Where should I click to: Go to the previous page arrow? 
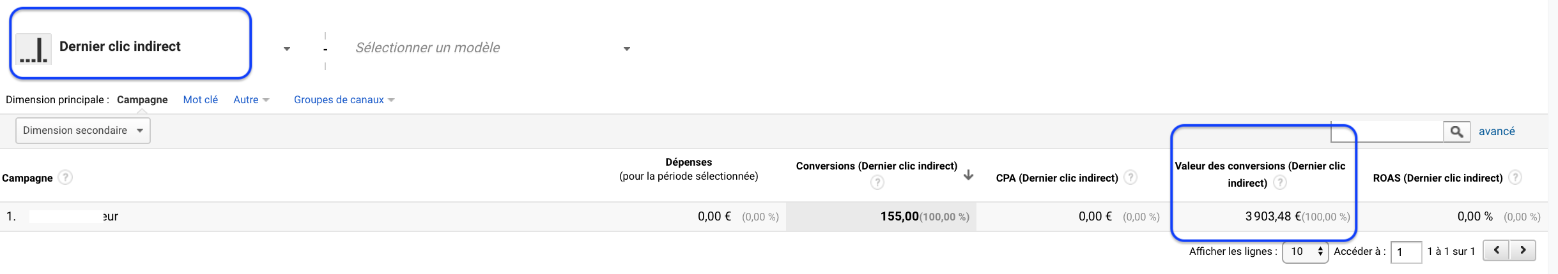point(1496,250)
